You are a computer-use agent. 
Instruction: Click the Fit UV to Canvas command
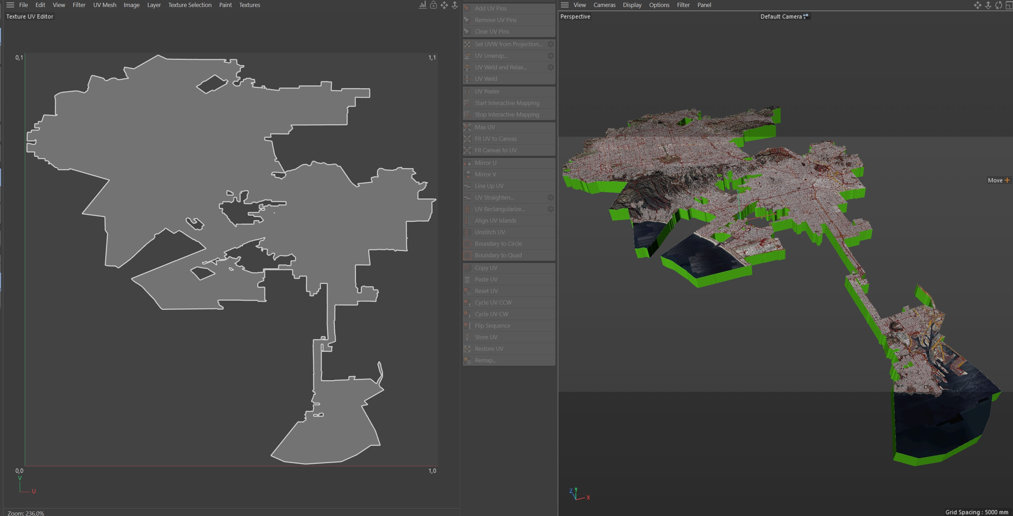pos(496,139)
